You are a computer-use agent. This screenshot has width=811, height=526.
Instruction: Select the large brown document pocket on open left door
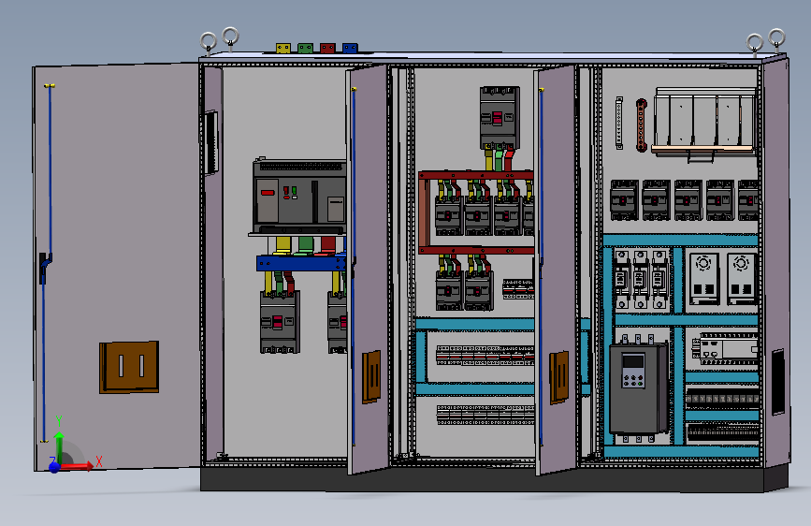click(x=129, y=367)
